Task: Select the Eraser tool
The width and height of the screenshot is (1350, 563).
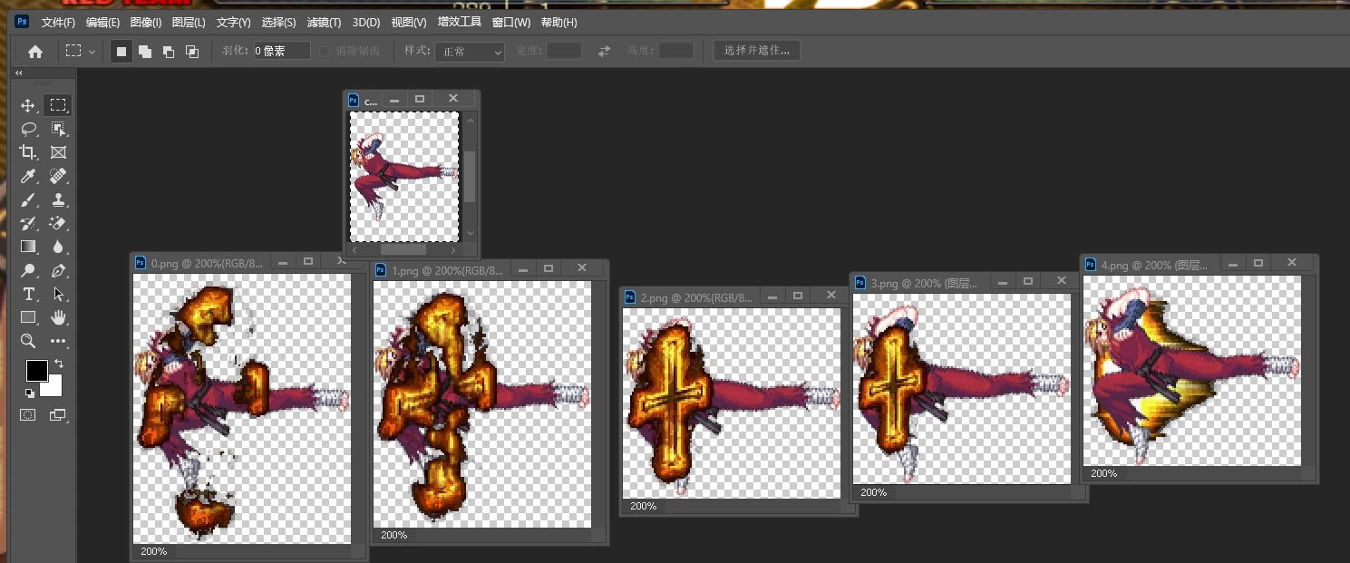Action: coord(58,223)
